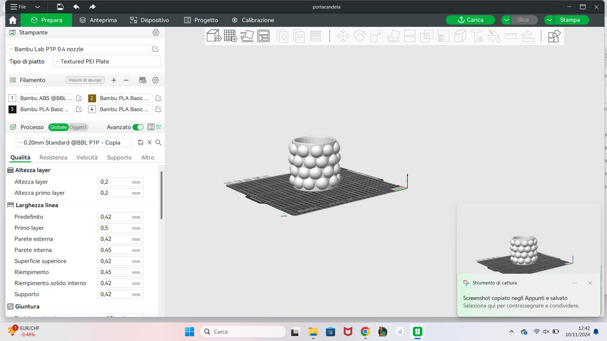607x341 pixels.
Task: Expand the Slice options arrow
Action: (x=506, y=20)
